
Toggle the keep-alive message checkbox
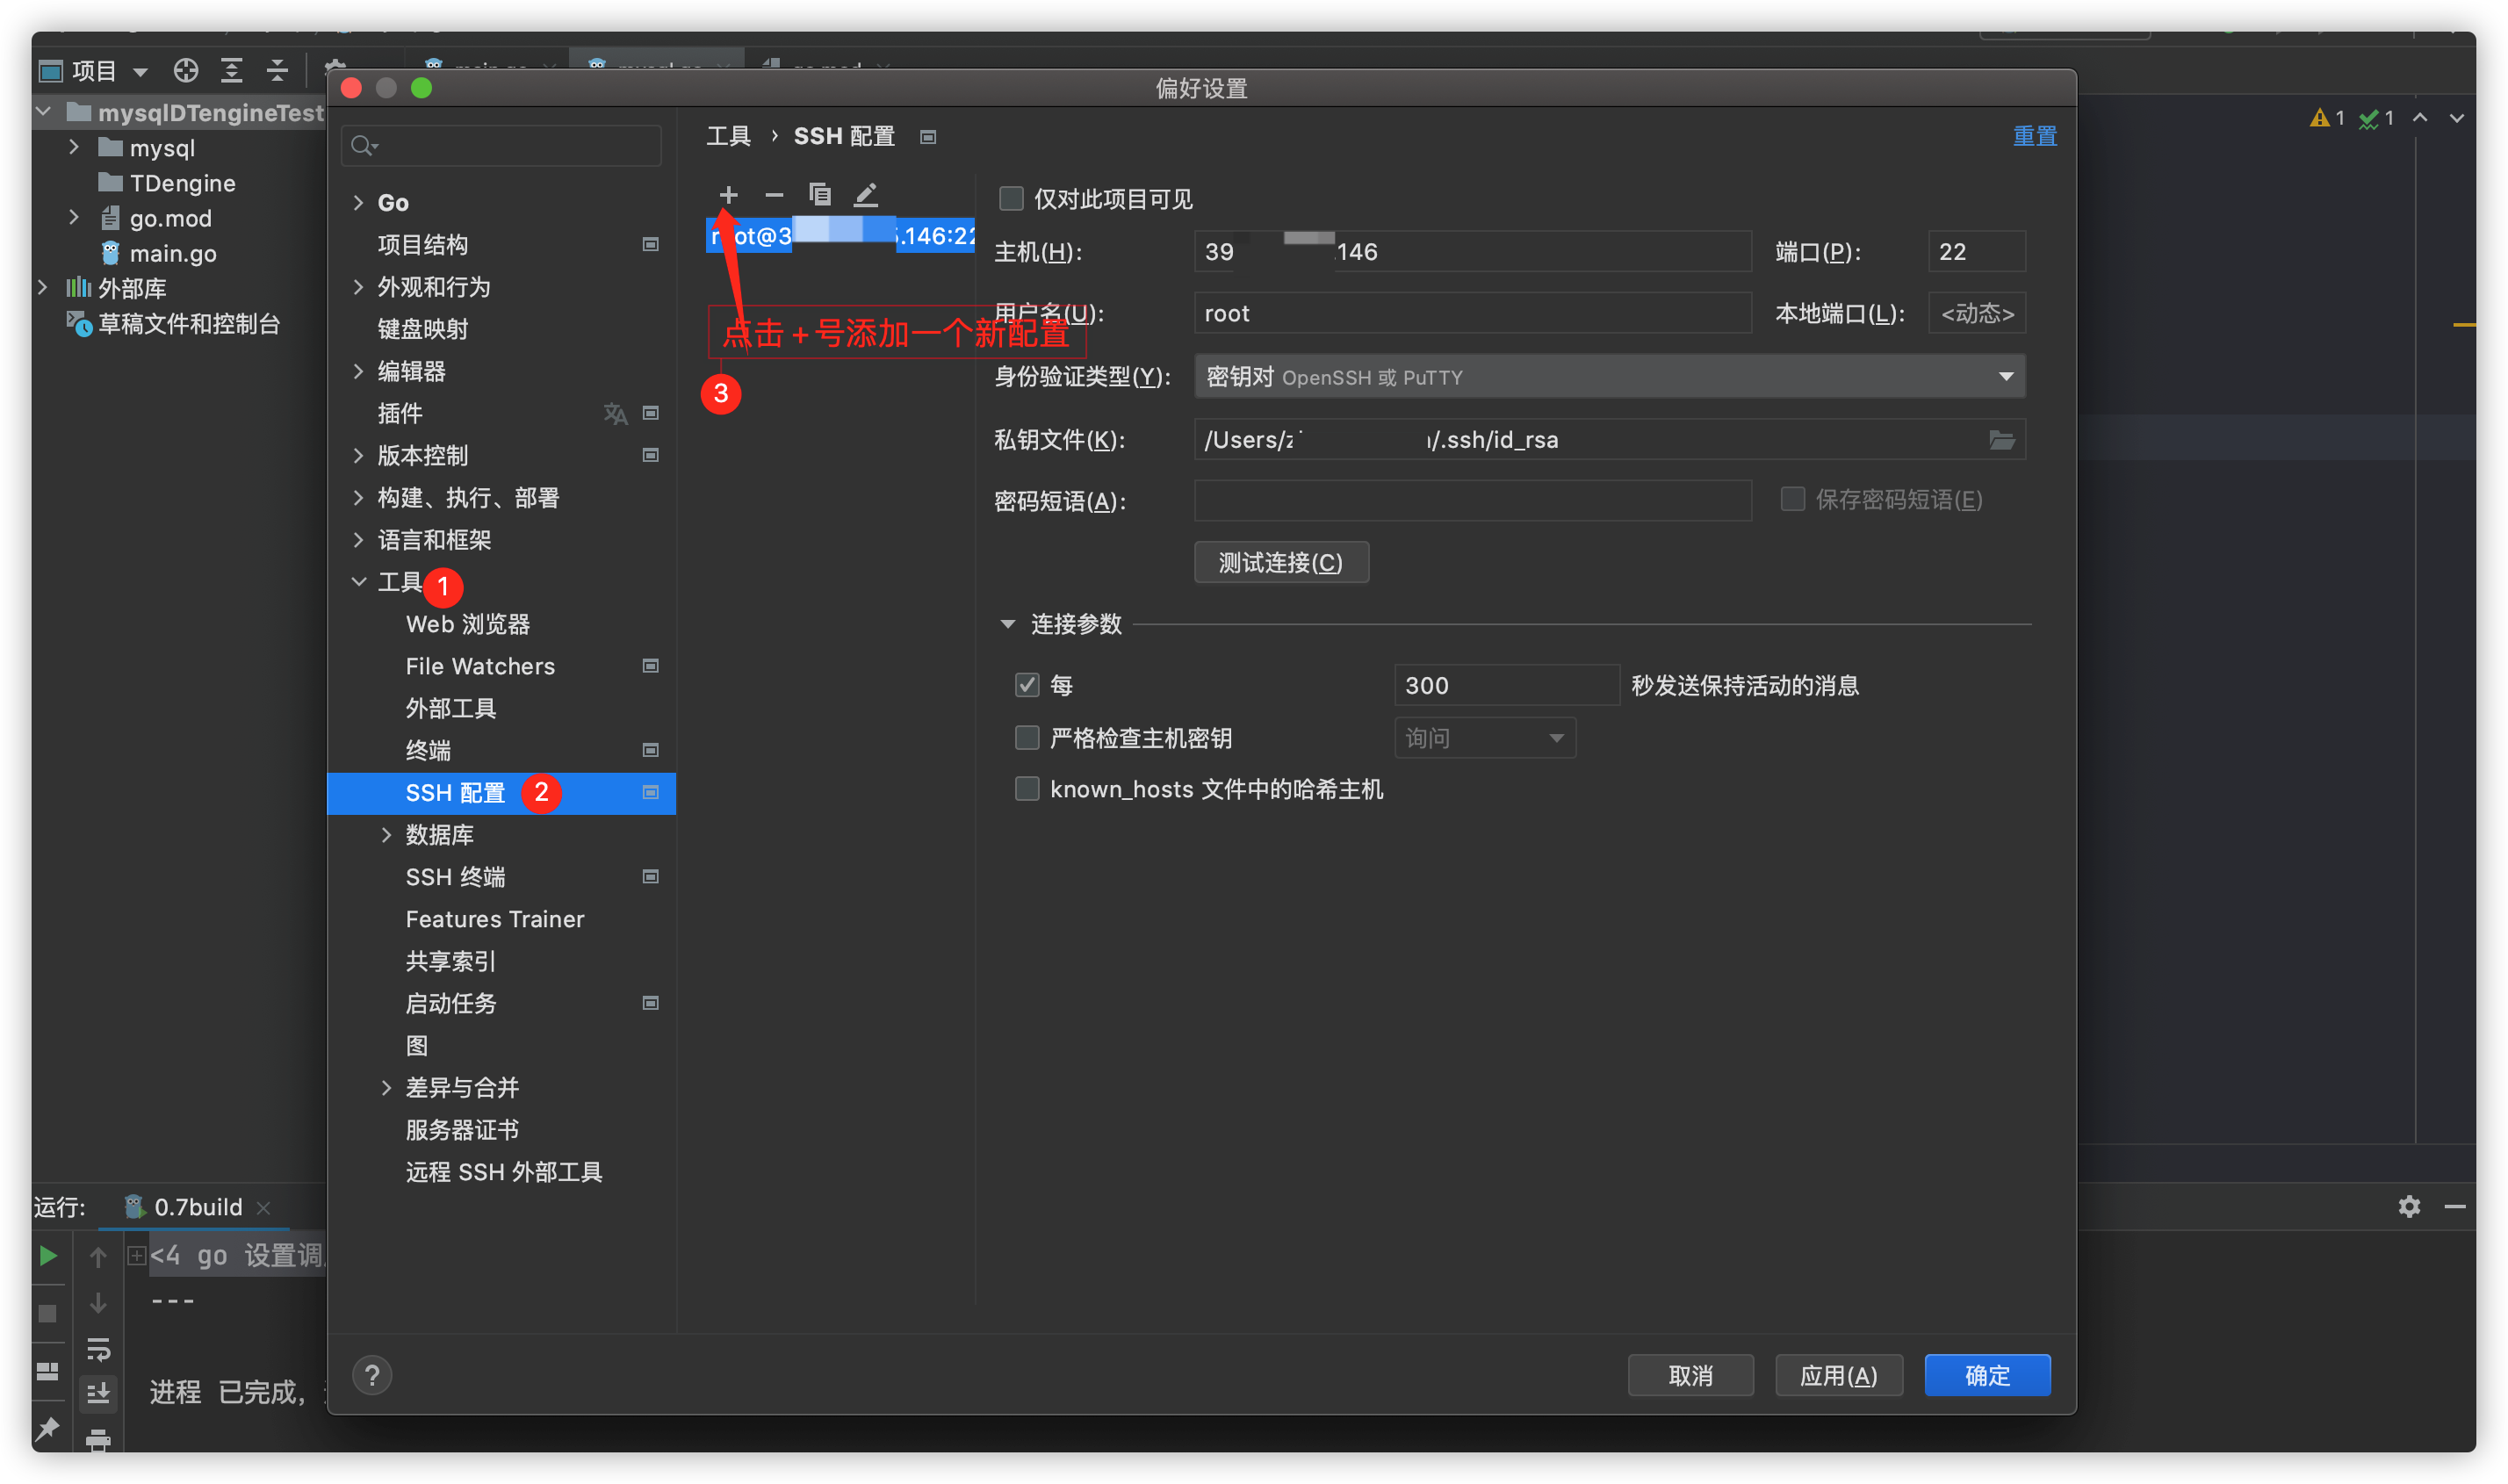tap(1027, 685)
